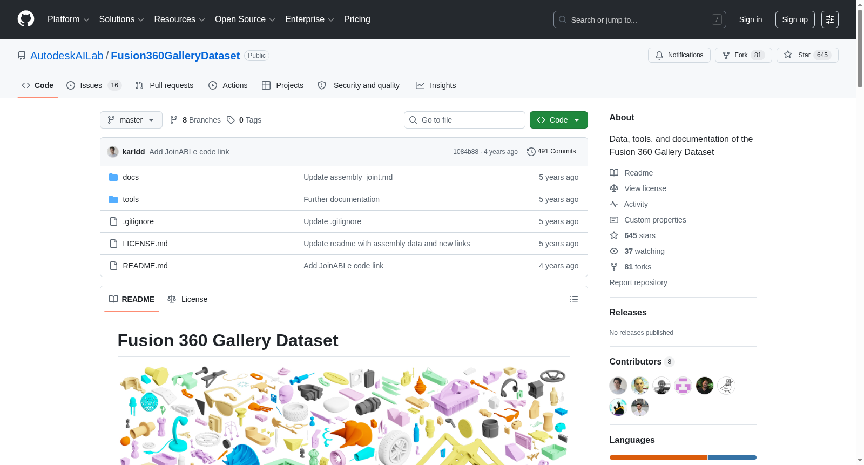Open the Fusion360GalleryDataset repository link
The height and width of the screenshot is (465, 864).
(x=175, y=56)
